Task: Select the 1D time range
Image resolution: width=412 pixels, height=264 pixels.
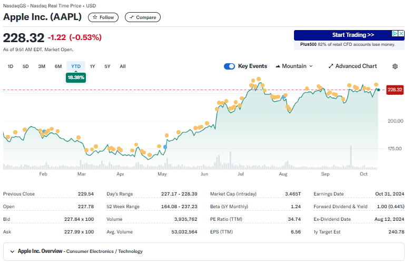Action: pyautogui.click(x=10, y=66)
